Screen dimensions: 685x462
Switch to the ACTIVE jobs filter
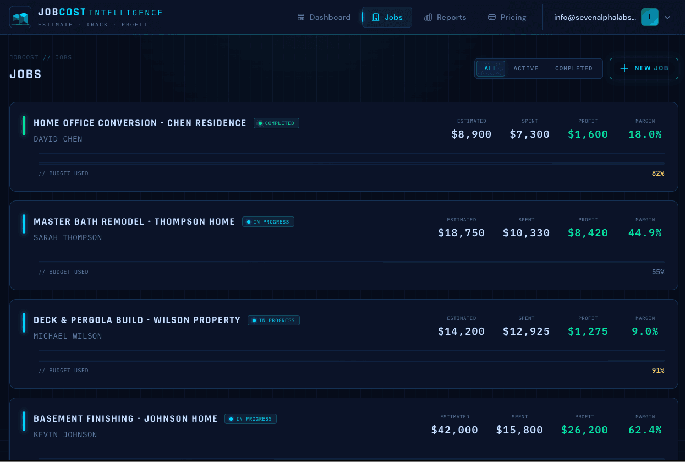(525, 68)
